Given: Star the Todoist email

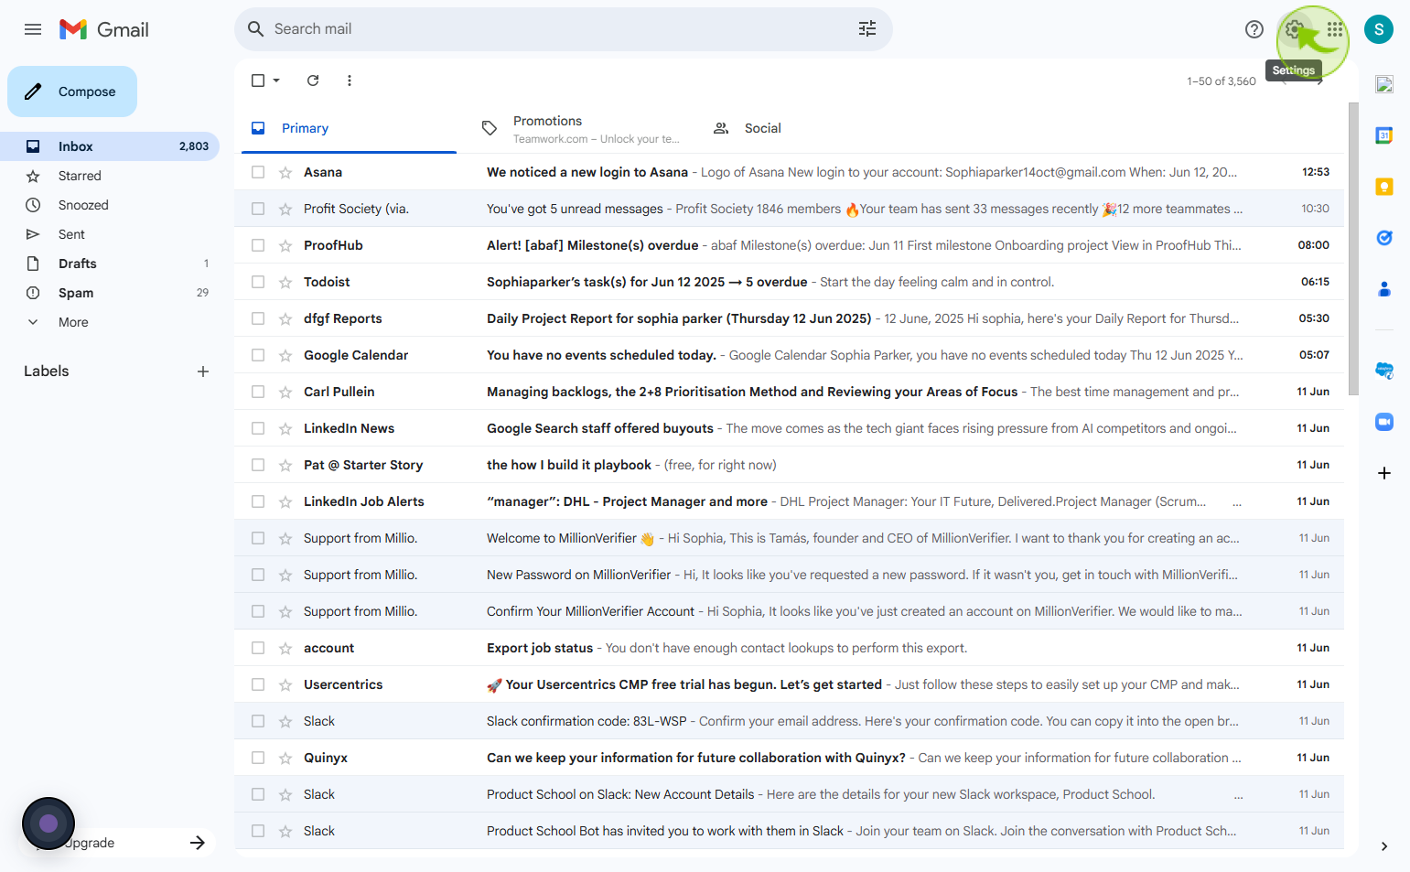Looking at the screenshot, I should (285, 282).
